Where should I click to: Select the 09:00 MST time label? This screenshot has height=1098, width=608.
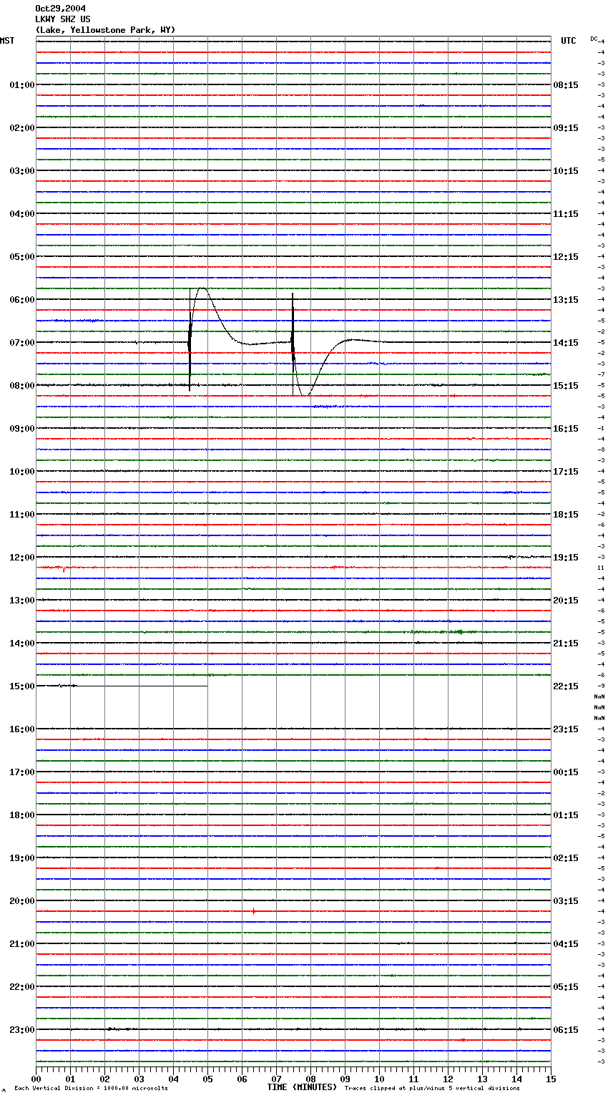tap(22, 429)
